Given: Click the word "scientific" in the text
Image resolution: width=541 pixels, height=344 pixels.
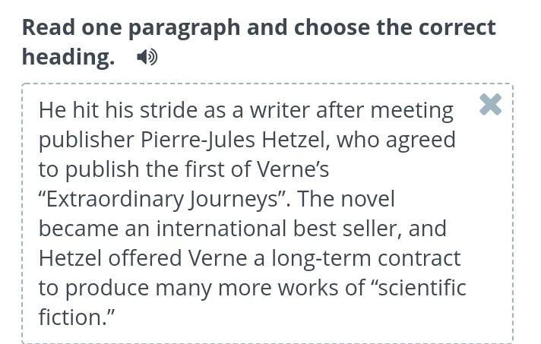Looking at the screenshot, I should [422, 288].
